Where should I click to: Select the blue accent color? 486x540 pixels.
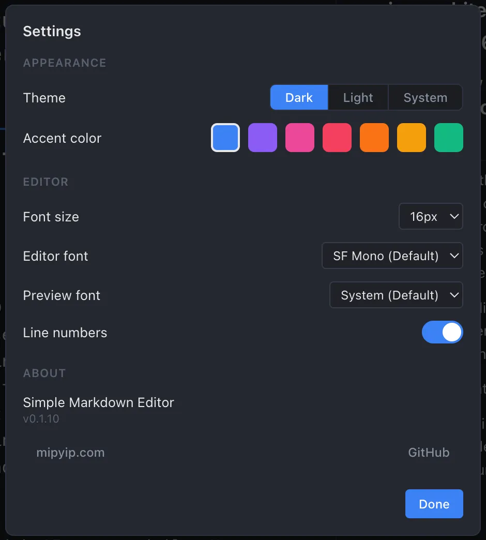pyautogui.click(x=225, y=138)
